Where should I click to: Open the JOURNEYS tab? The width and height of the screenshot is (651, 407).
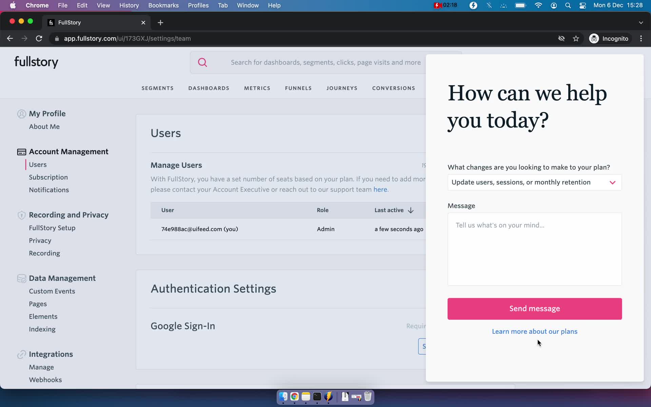point(342,88)
